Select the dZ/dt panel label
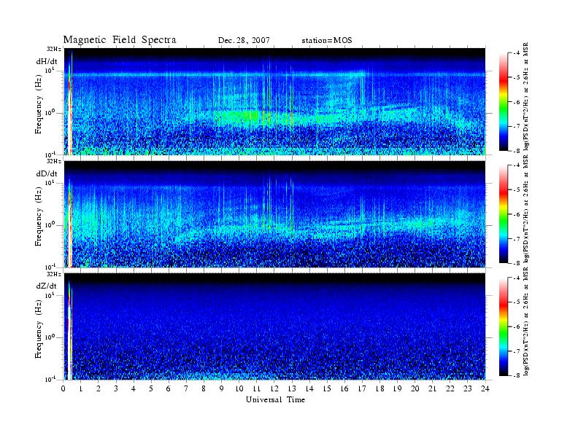 pos(47,286)
